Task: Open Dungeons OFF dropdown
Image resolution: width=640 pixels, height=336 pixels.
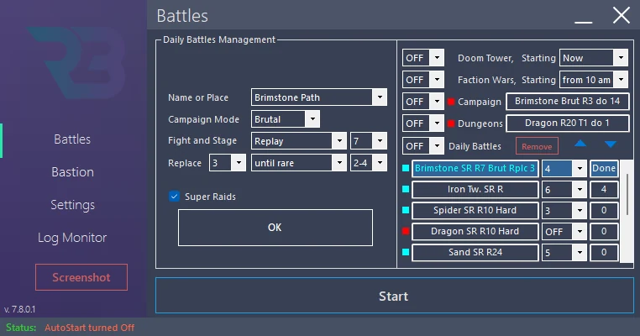Action: [x=422, y=123]
